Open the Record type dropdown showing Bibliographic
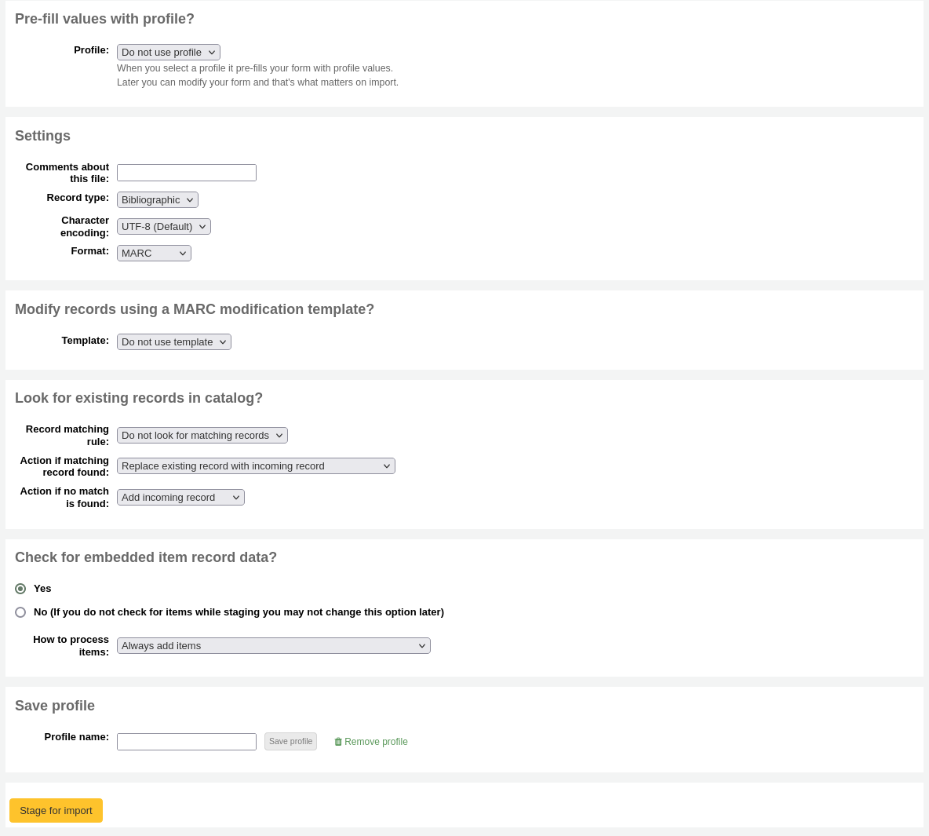Screen dimensions: 929x836 (x=157, y=199)
